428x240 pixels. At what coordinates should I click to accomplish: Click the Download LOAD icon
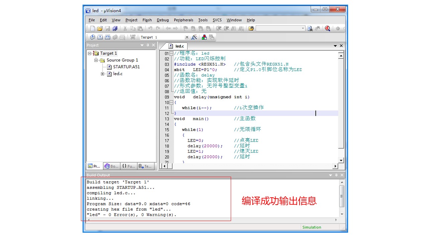tap(133, 37)
